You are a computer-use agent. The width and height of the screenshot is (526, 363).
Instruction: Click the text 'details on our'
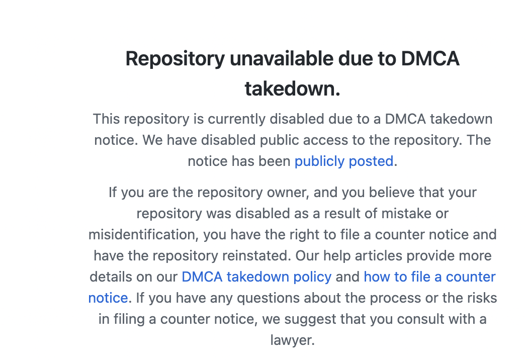point(134,277)
